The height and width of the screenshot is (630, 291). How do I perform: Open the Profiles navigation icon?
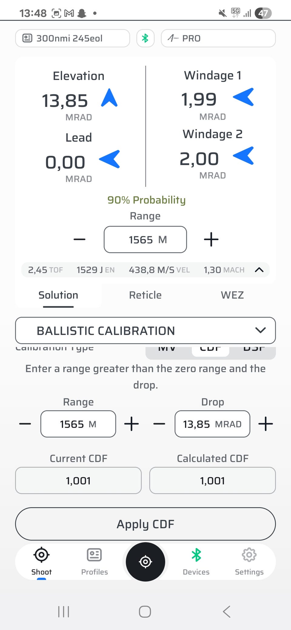(x=94, y=562)
